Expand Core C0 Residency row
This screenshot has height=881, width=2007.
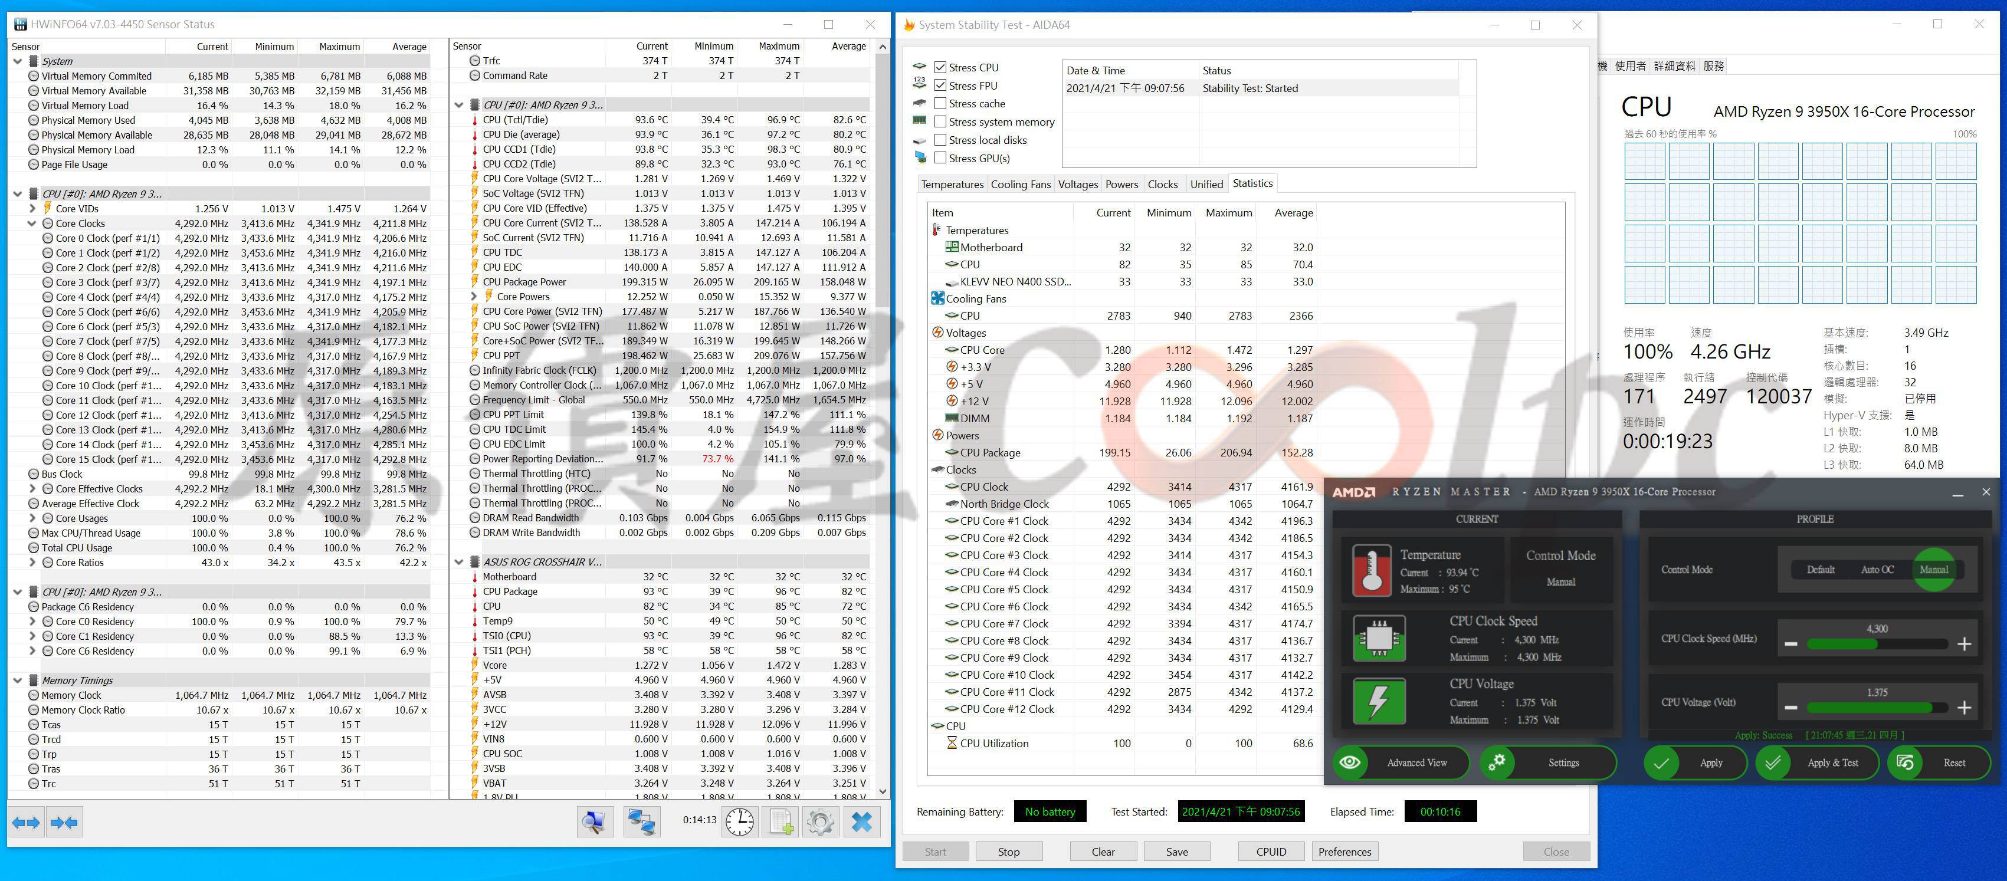click(32, 622)
